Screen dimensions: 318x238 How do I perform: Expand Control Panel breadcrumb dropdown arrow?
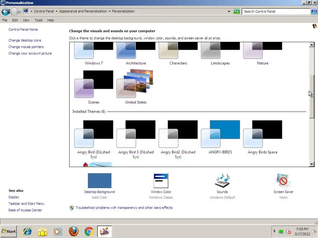coord(57,11)
